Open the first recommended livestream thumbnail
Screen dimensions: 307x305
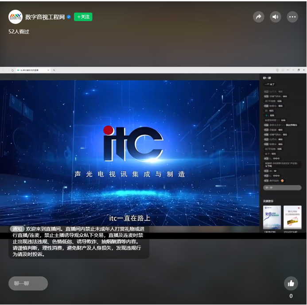tap(272, 217)
